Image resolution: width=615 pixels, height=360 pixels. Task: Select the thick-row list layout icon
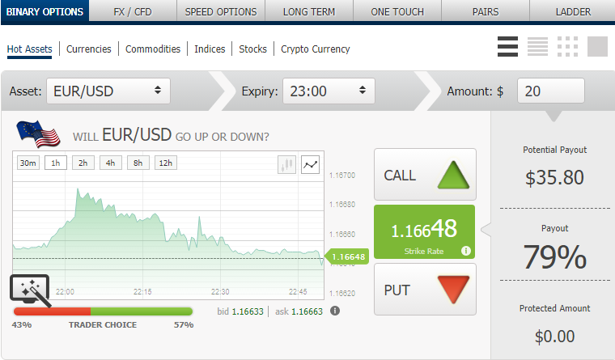click(x=507, y=47)
